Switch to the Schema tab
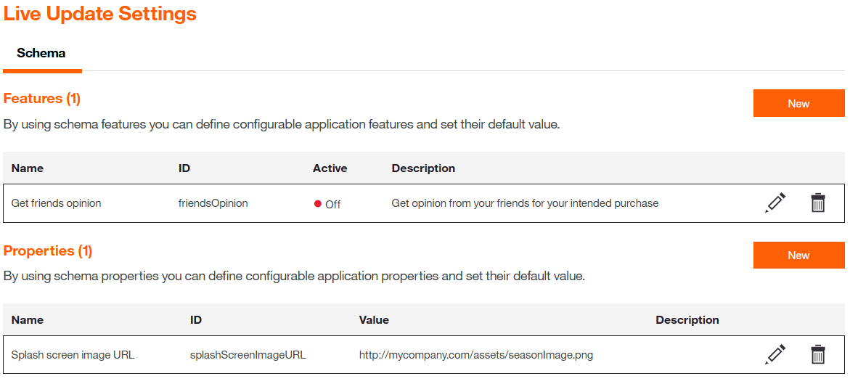This screenshot has width=850, height=384. tap(41, 53)
